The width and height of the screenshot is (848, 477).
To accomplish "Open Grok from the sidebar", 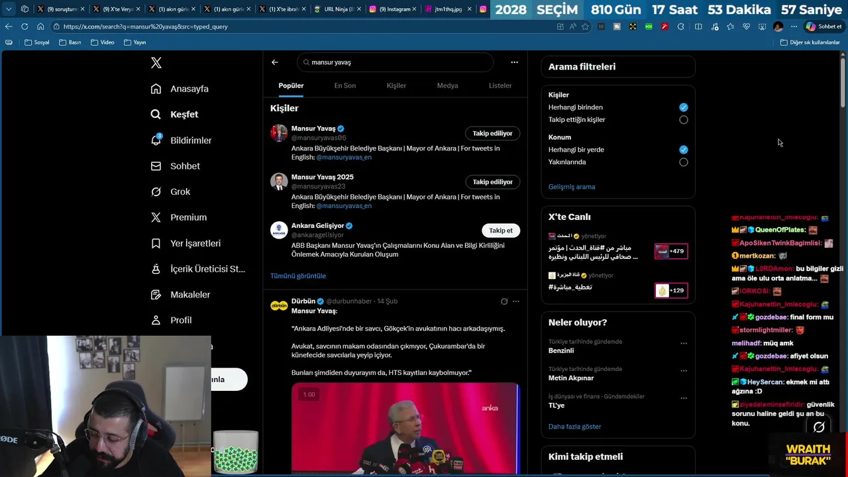I will pos(171,191).
